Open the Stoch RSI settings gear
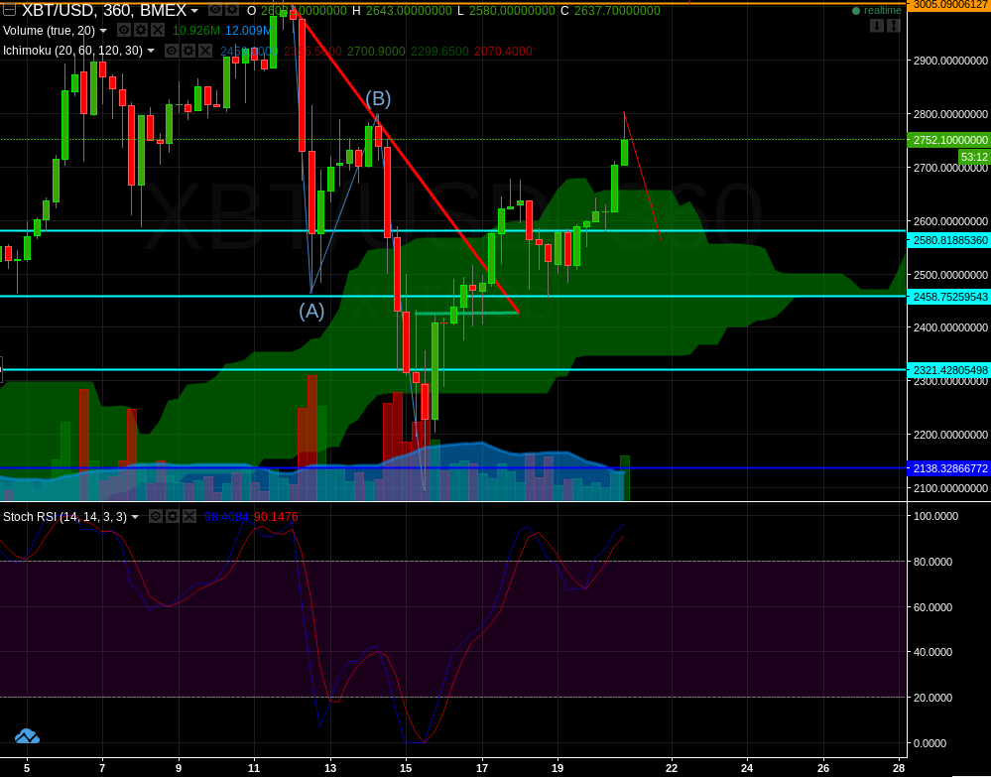This screenshot has width=991, height=777. click(173, 517)
